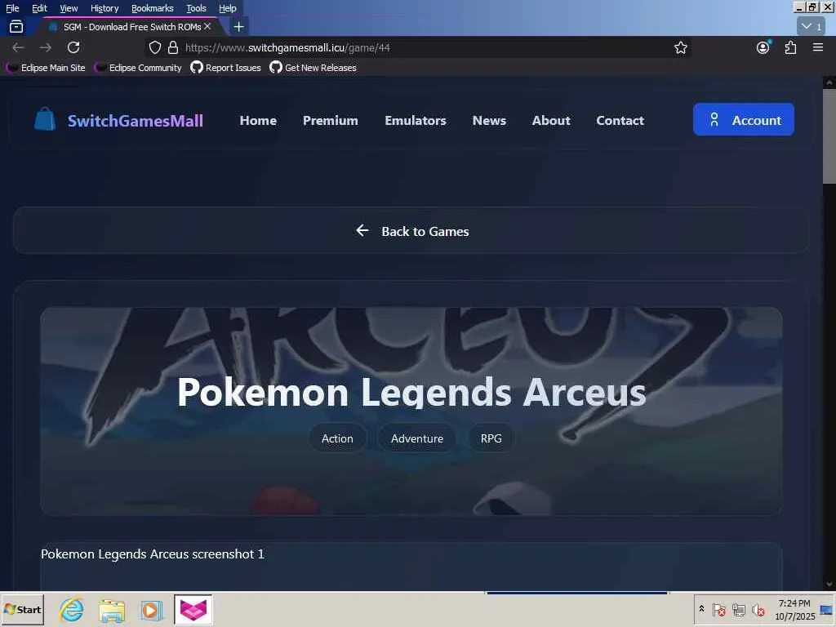Click the taskbar clock showing 7:24 PM
The image size is (836, 627).
coord(794,609)
